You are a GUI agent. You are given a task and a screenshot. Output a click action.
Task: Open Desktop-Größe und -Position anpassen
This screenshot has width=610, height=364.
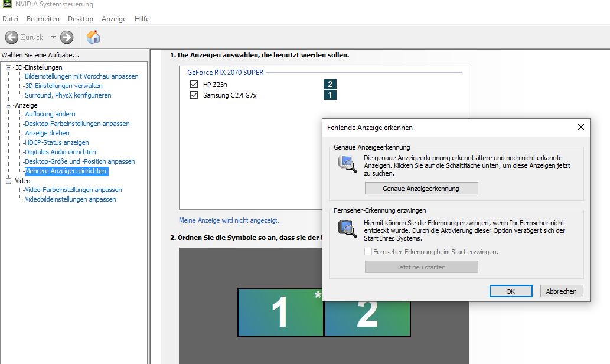point(80,161)
